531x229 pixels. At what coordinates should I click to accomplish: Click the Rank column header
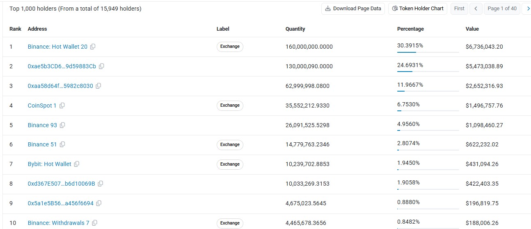pos(15,29)
